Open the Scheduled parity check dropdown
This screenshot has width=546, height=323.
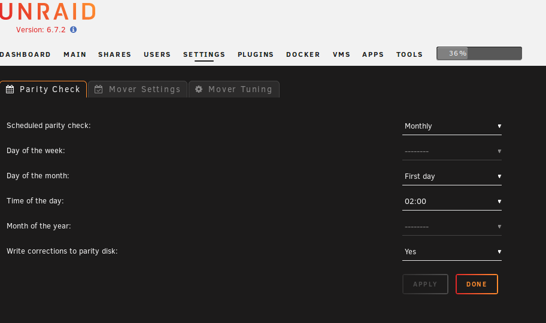pyautogui.click(x=451, y=126)
